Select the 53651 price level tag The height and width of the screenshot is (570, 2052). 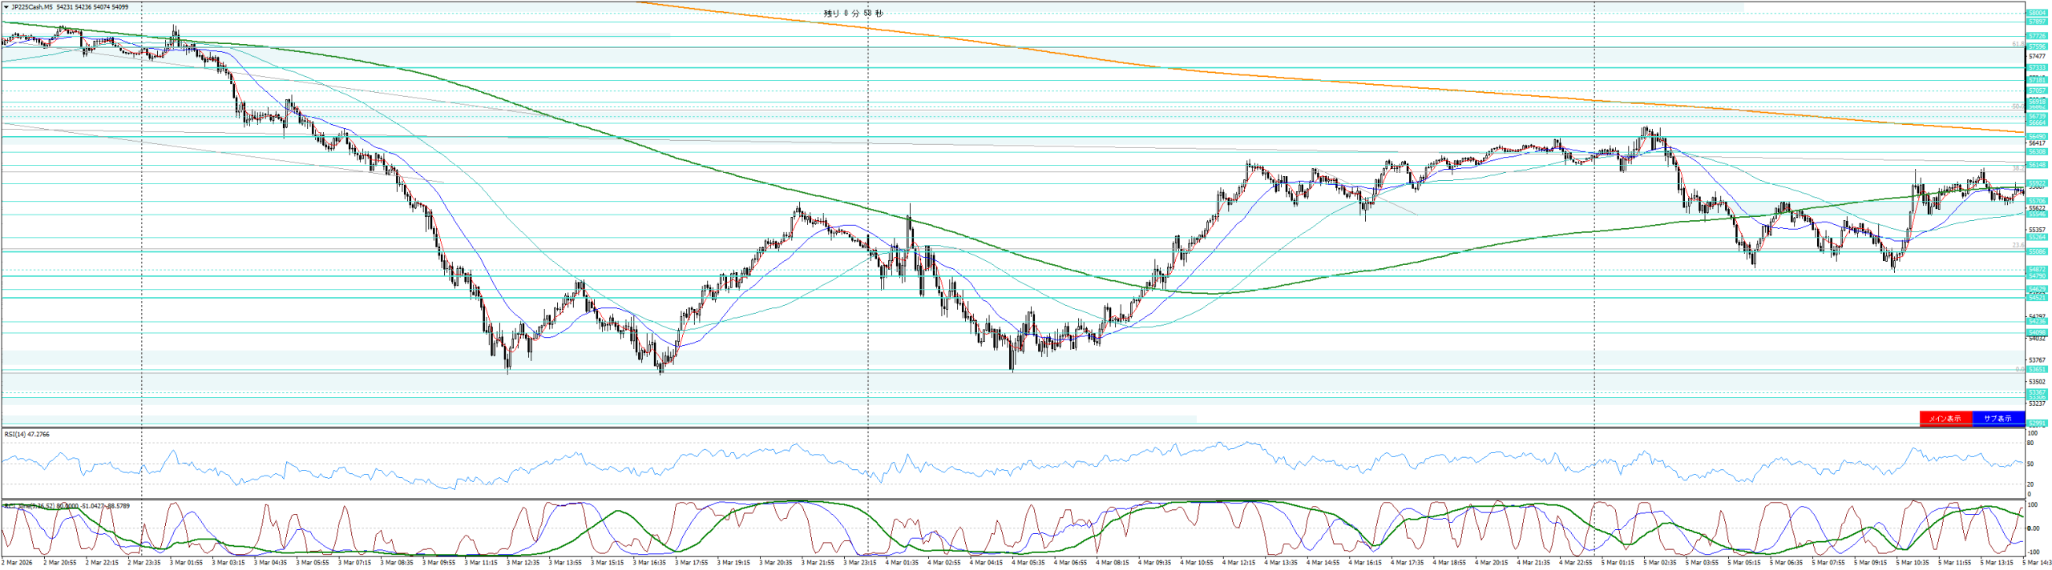2037,369
